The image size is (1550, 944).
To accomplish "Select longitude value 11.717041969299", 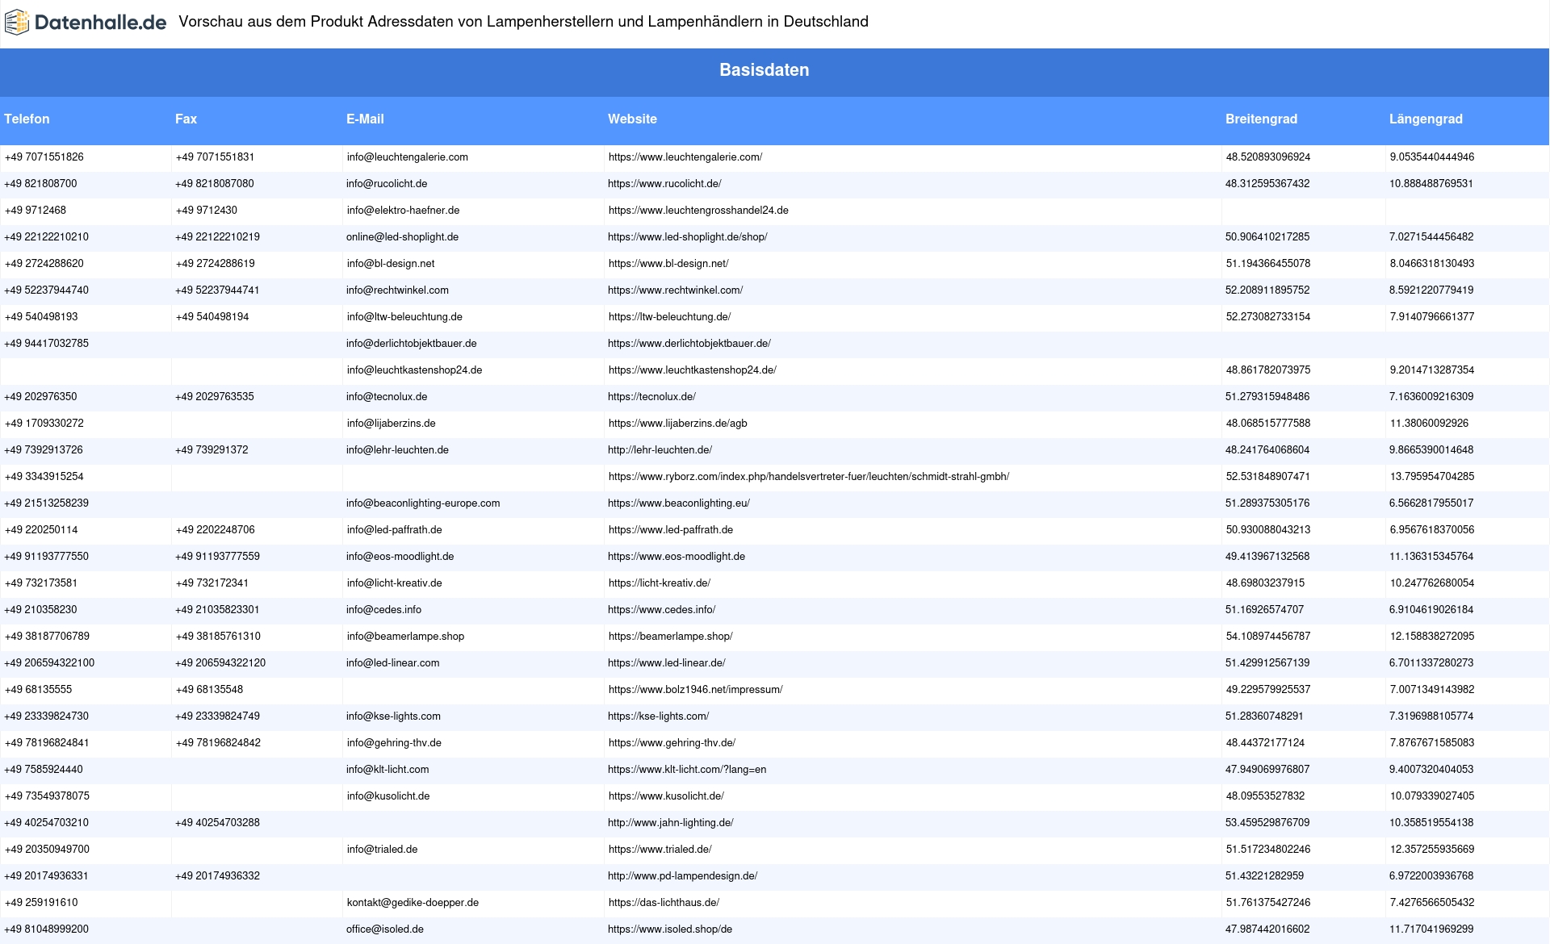I will (1431, 929).
